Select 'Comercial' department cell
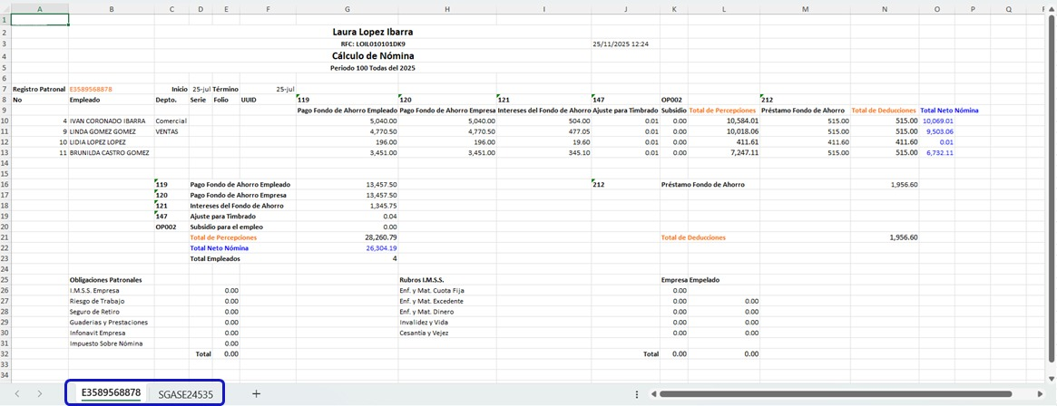The width and height of the screenshot is (1057, 406). [171, 121]
